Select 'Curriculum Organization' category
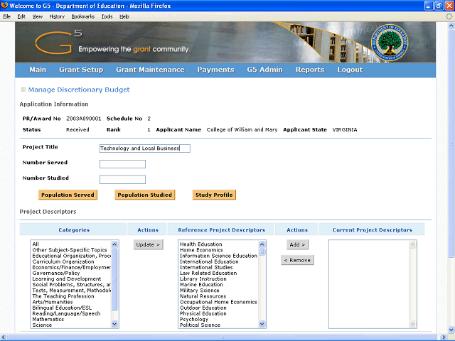Screen dimensions: 455x341 click(63, 261)
